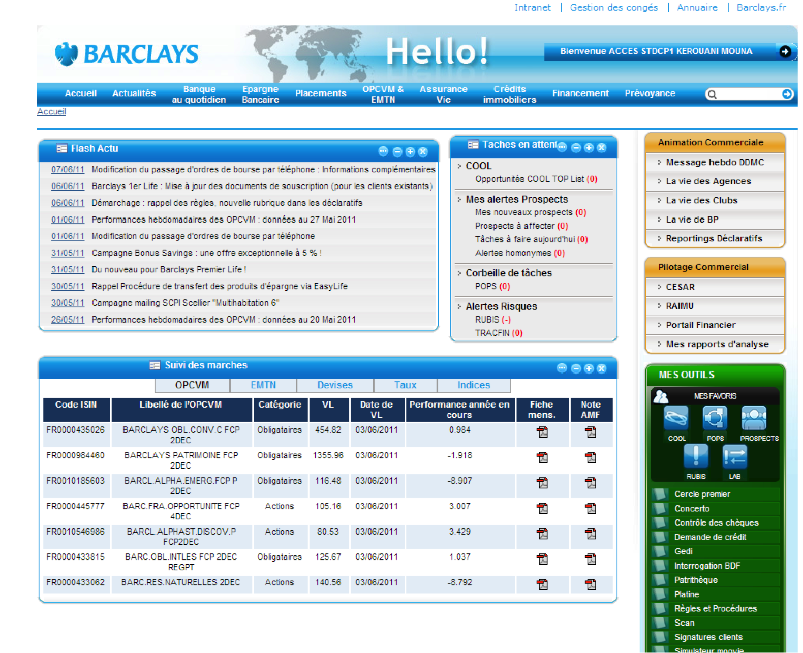Image resolution: width=803 pixels, height=653 pixels.
Task: Open the Intranet link
Action: coord(532,8)
